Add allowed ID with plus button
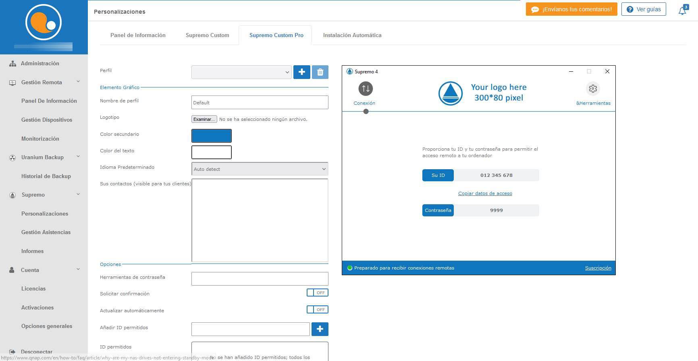 pos(320,329)
